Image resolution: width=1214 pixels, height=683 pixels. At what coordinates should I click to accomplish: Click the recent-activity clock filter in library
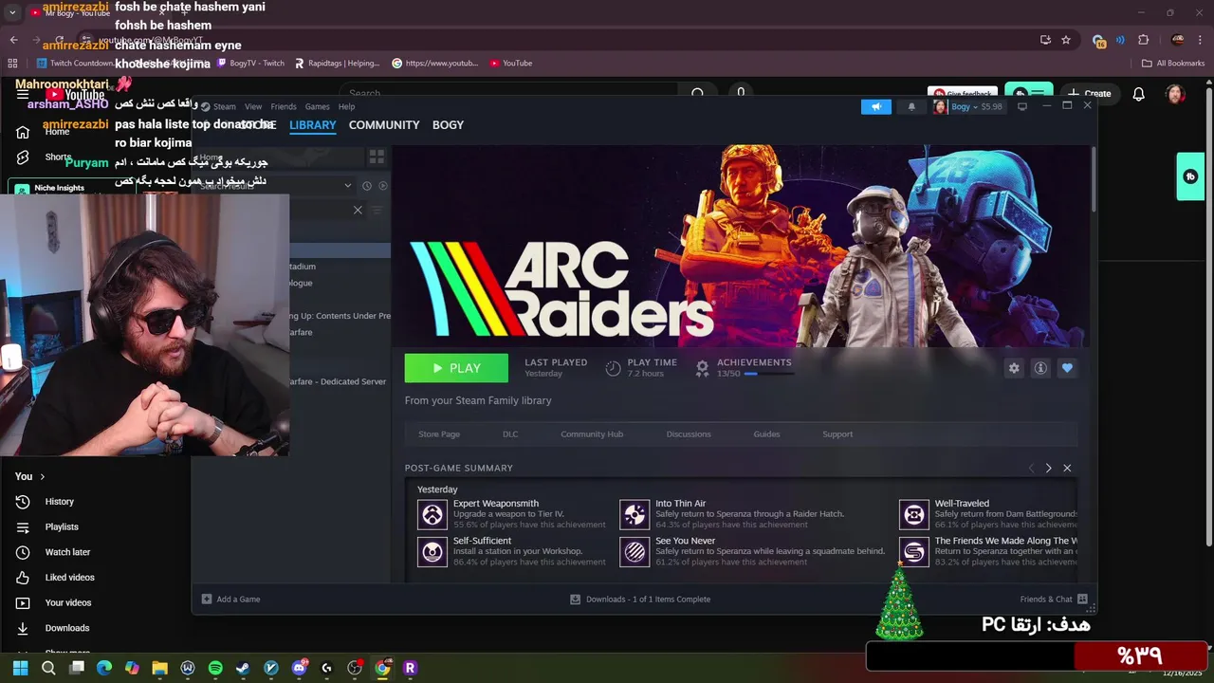point(367,186)
